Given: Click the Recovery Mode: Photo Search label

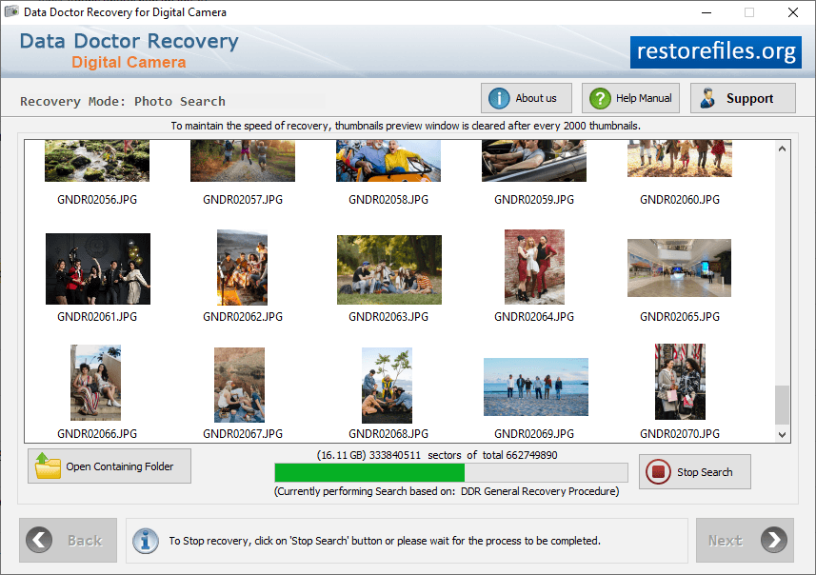Looking at the screenshot, I should click(x=123, y=102).
